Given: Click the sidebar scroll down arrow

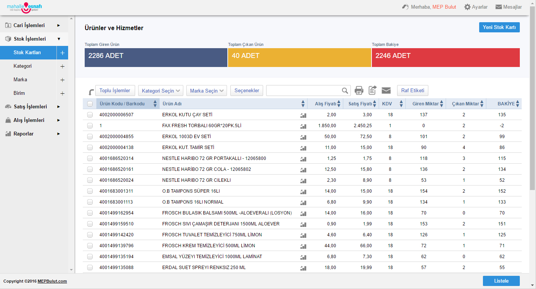Looking at the screenshot, I should [x=72, y=270].
